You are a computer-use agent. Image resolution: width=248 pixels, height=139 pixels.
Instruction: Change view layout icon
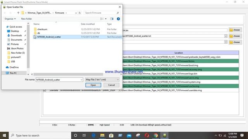(102, 19)
